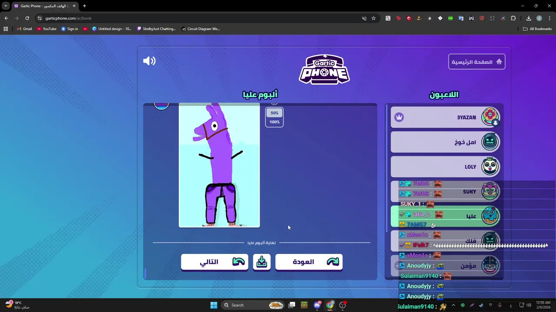Reload the page
The image size is (556, 312).
click(27, 18)
